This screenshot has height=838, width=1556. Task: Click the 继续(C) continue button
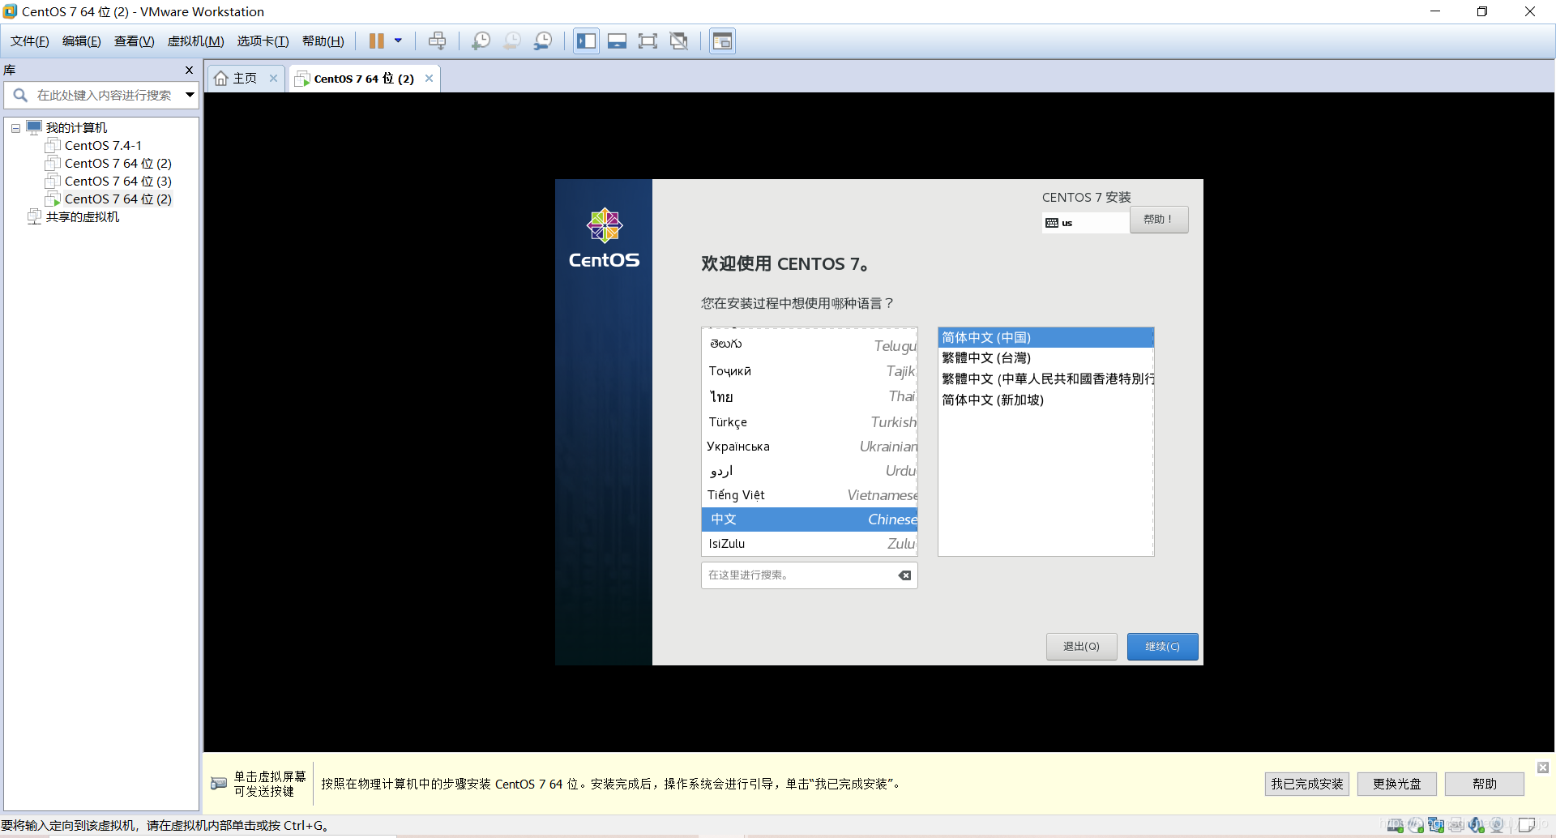tap(1162, 647)
